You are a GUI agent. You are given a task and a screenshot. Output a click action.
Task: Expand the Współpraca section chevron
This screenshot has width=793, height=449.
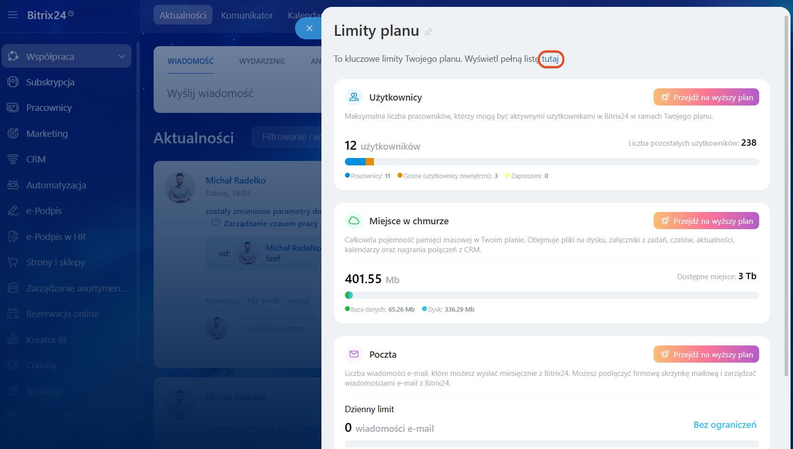122,56
